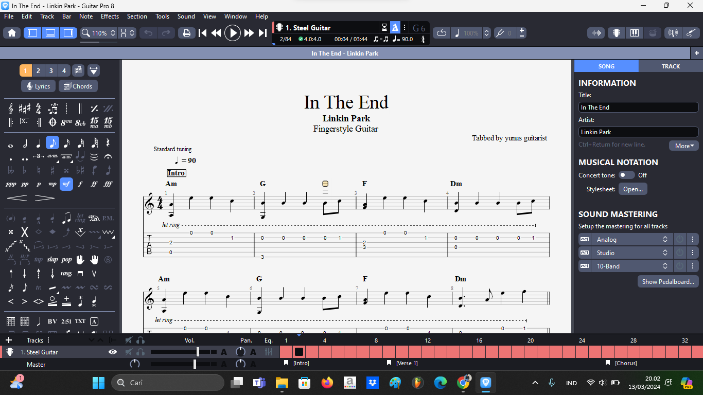Click the Home icon in toolbar
Screen dimensions: 703x395
(x=12, y=33)
